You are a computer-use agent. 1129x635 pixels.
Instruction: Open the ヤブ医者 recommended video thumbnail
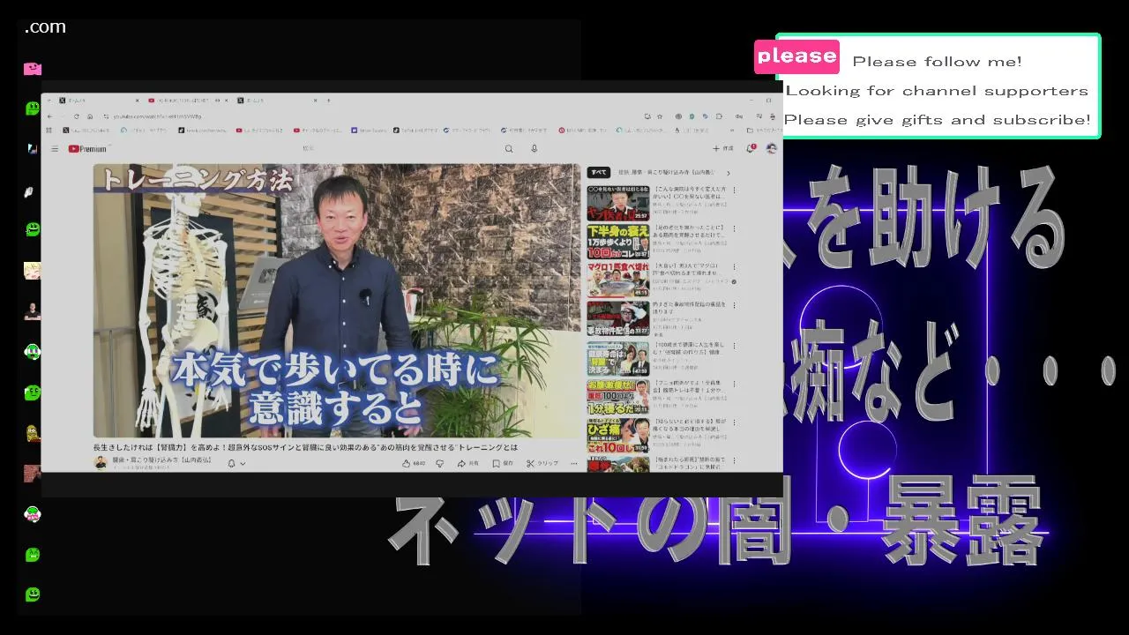(x=618, y=202)
